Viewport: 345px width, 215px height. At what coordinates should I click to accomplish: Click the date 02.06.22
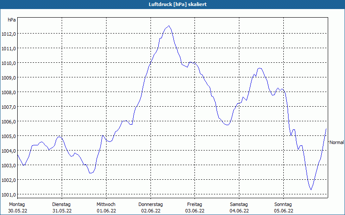pos(151,211)
